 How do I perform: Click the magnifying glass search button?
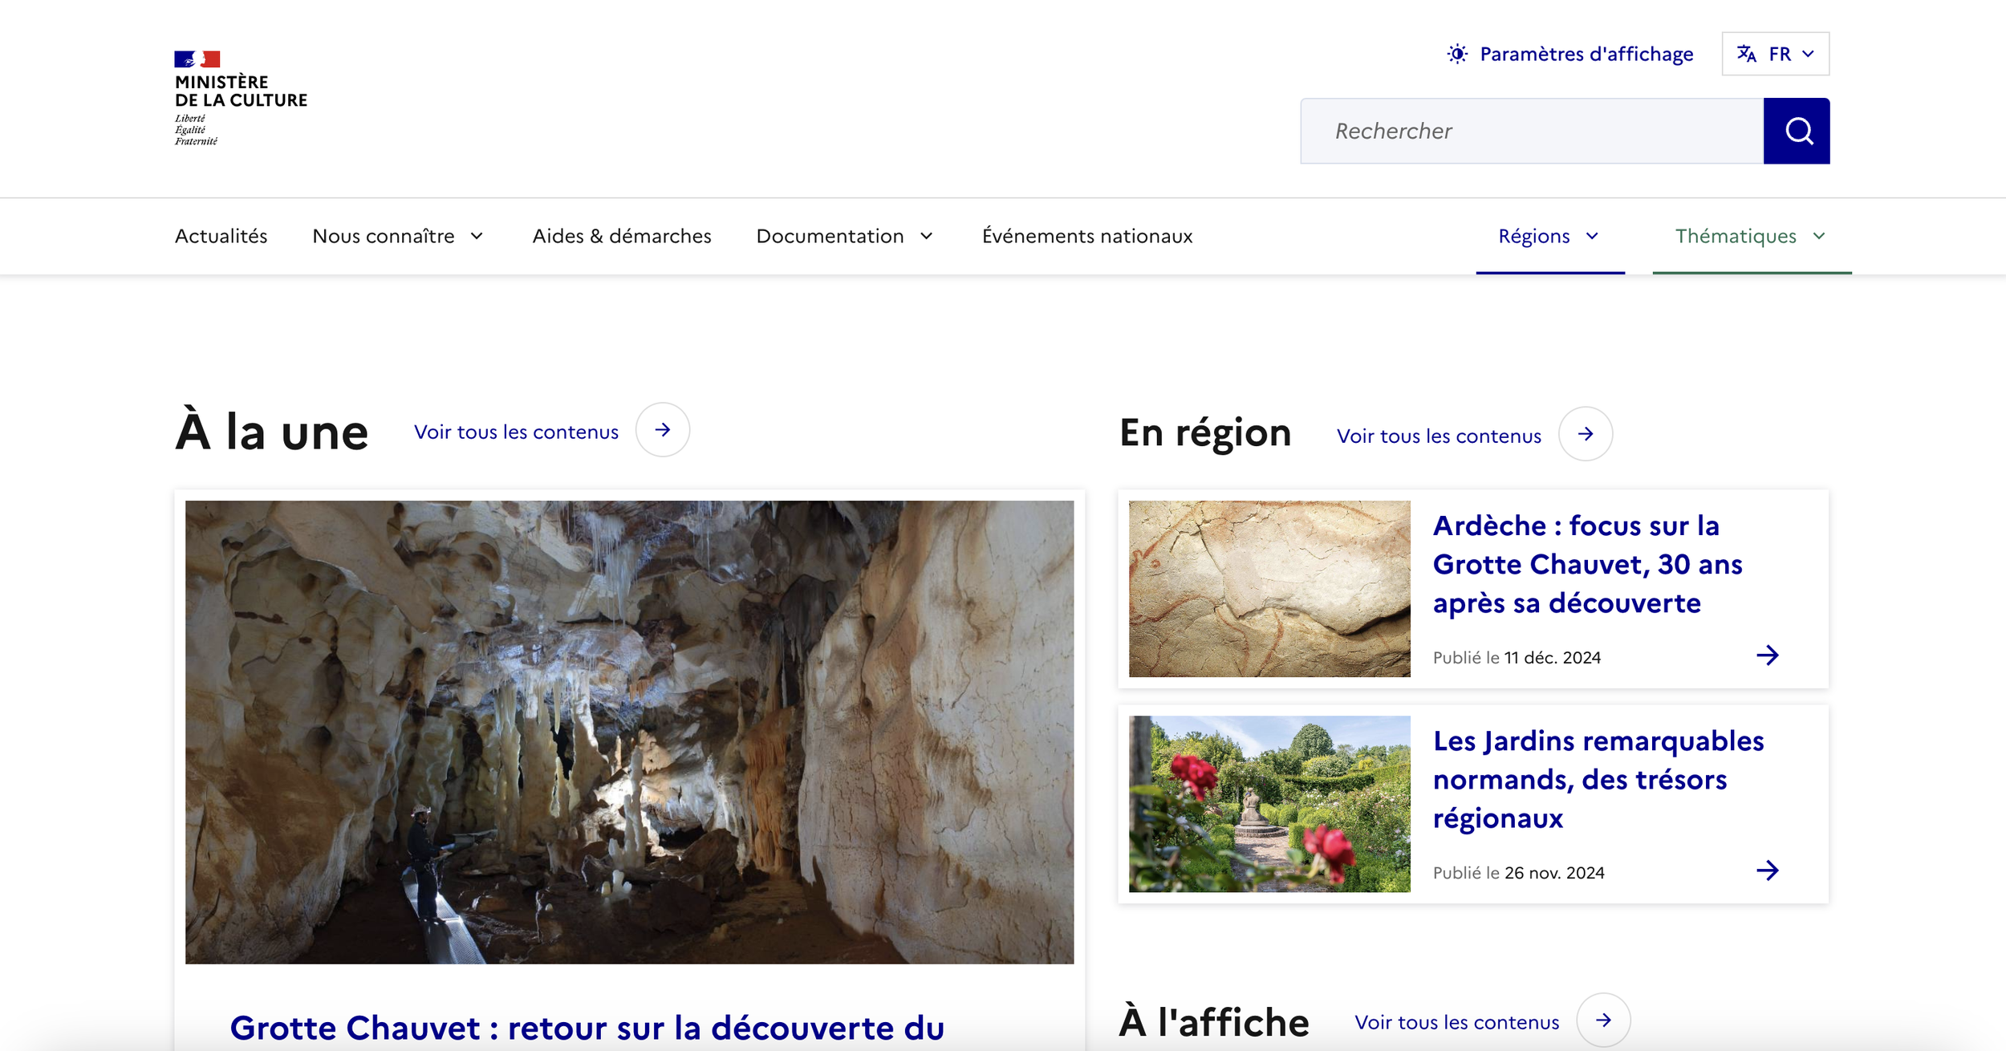tap(1797, 131)
